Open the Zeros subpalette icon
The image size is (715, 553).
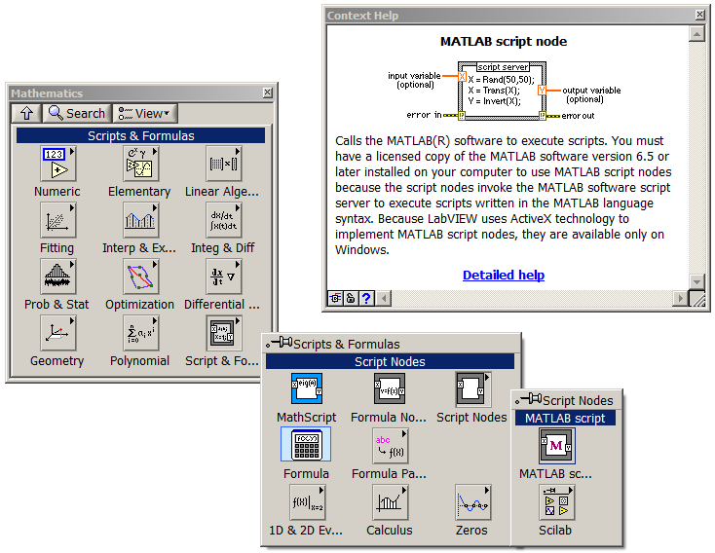(x=472, y=502)
